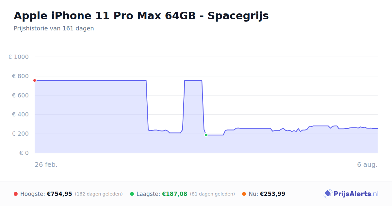Click the 26 feb. start date label
This screenshot has width=392, height=206.
pyautogui.click(x=46, y=164)
